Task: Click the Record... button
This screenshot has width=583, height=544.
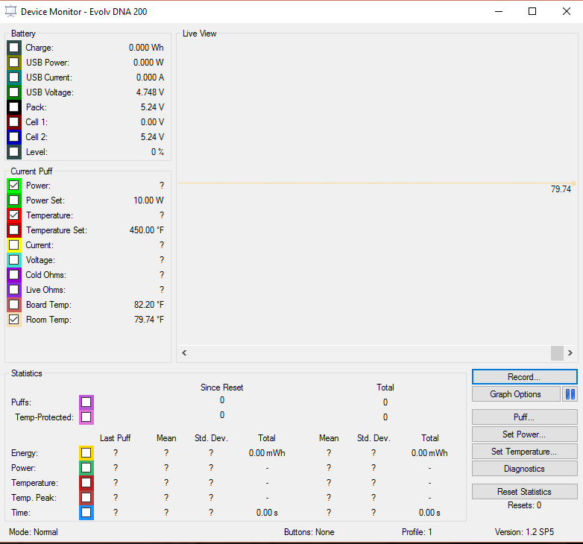Action: click(x=524, y=377)
